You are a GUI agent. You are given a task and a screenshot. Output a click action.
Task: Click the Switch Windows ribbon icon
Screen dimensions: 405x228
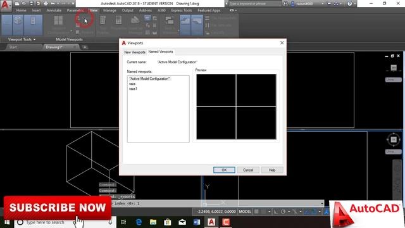(x=169, y=21)
